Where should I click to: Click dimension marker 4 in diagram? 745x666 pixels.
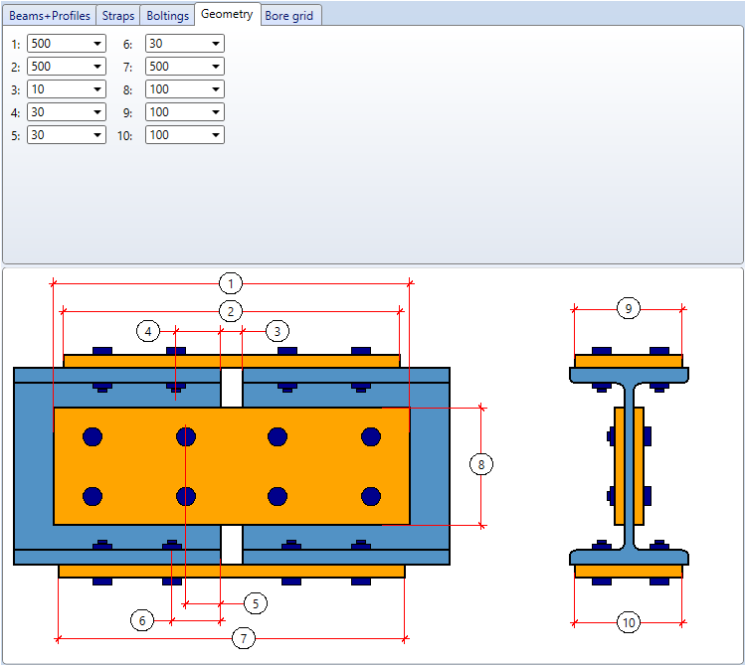tap(148, 331)
